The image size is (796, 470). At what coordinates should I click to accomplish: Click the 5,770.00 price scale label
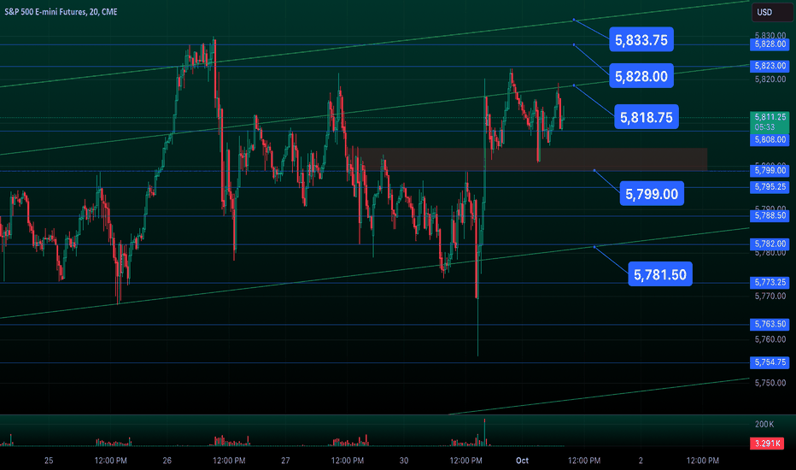click(x=770, y=296)
